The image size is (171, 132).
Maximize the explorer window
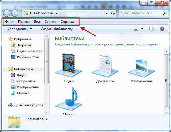tap(151, 3)
